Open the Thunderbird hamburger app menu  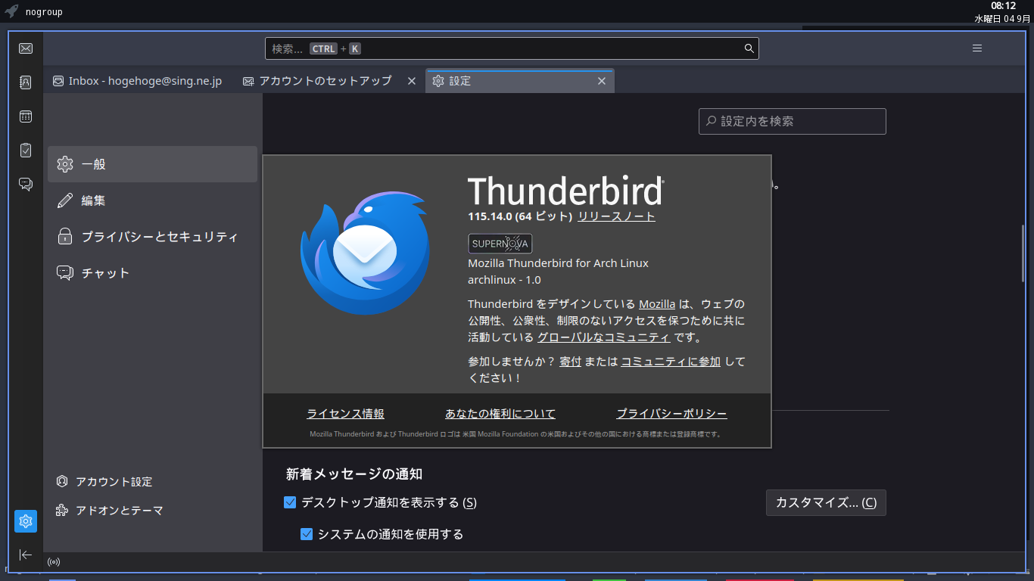click(x=977, y=48)
